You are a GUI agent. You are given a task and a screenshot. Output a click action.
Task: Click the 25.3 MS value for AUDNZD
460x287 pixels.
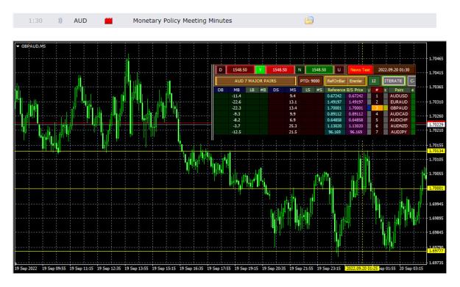click(x=292, y=126)
